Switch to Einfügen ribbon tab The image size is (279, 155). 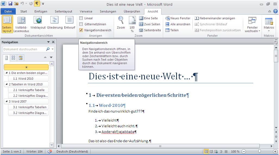tap(41, 11)
